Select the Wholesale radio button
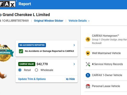127x95 pixels. [36, 70]
